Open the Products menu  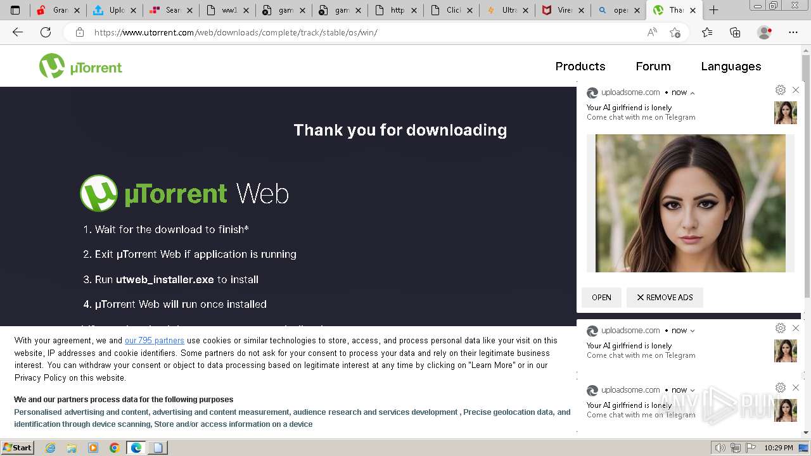point(580,66)
